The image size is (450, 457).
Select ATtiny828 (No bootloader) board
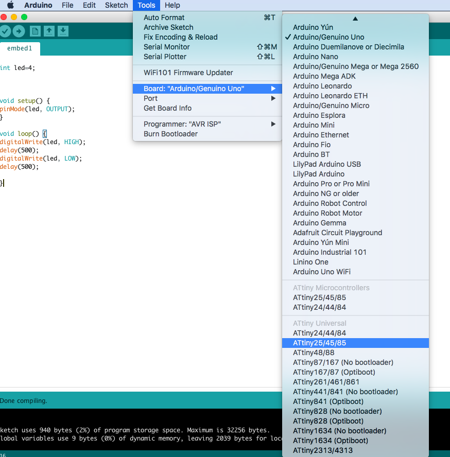(x=355, y=411)
